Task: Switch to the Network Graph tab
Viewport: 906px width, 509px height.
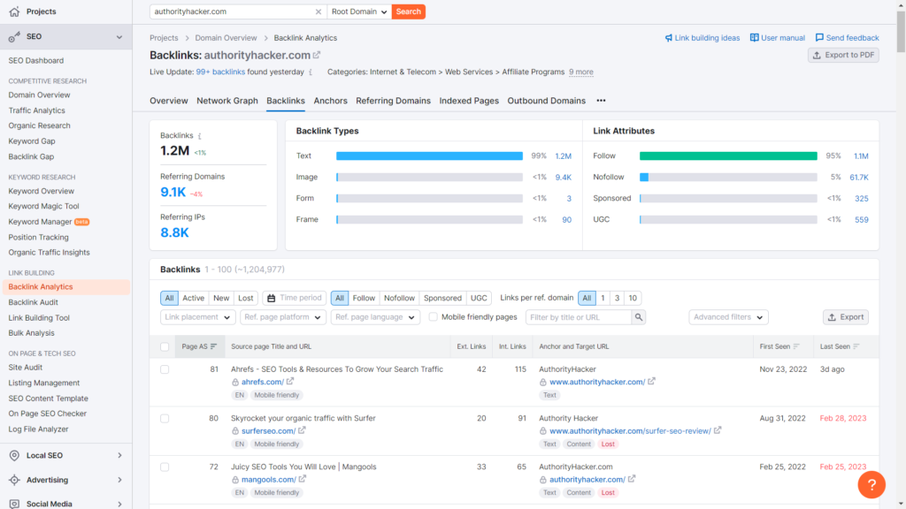Action: tap(227, 101)
